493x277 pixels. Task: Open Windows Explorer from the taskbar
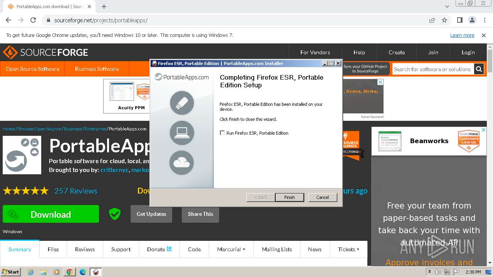[44, 272]
